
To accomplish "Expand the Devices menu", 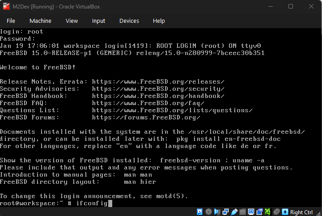I will coord(129,21).
